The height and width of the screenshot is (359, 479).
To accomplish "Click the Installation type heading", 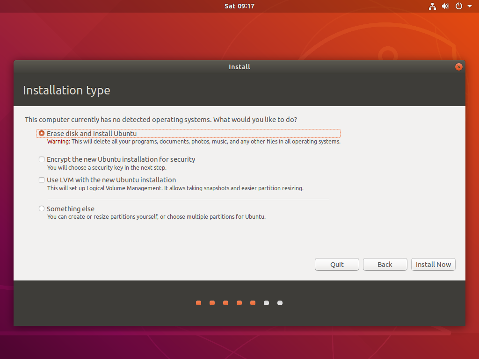I will [66, 90].
